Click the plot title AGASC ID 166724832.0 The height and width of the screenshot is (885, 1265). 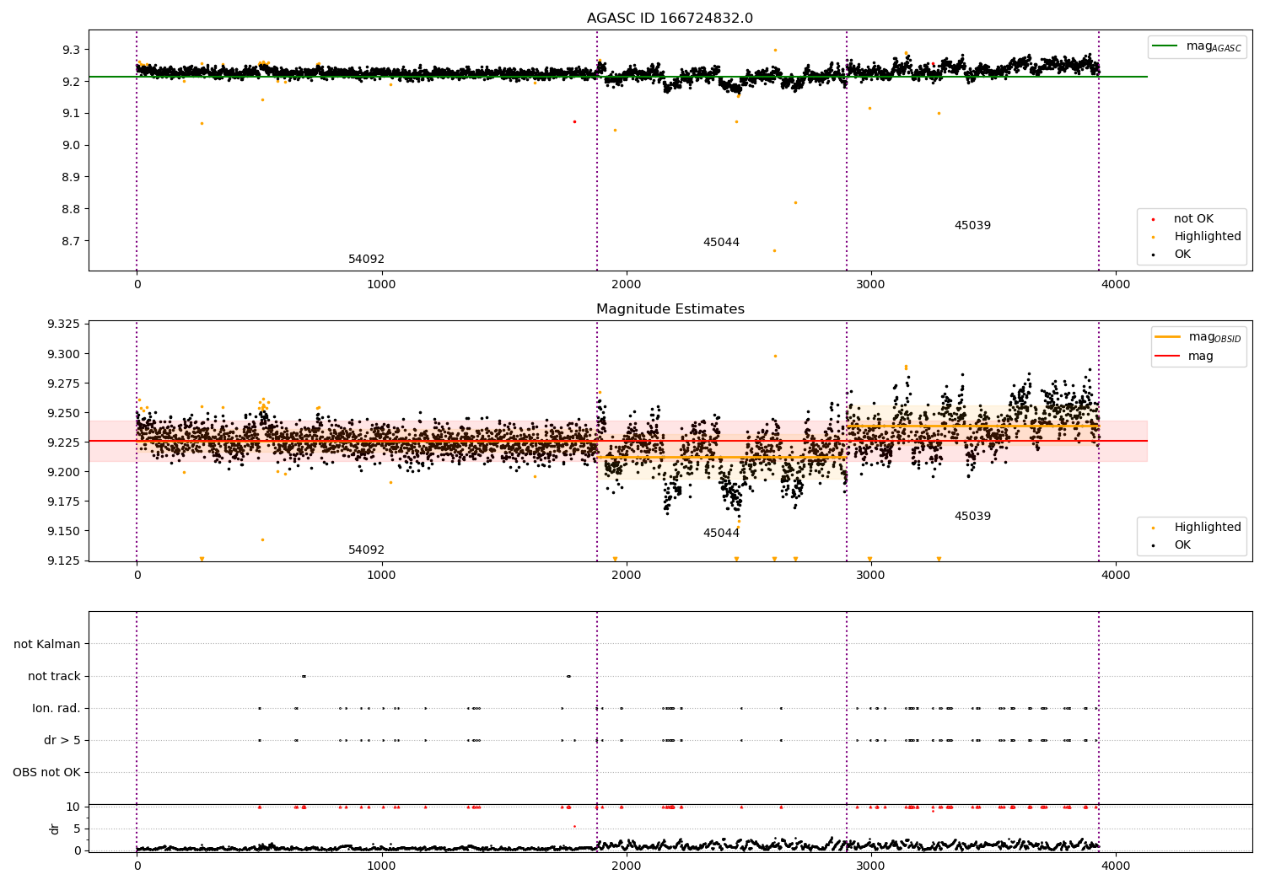670,19
